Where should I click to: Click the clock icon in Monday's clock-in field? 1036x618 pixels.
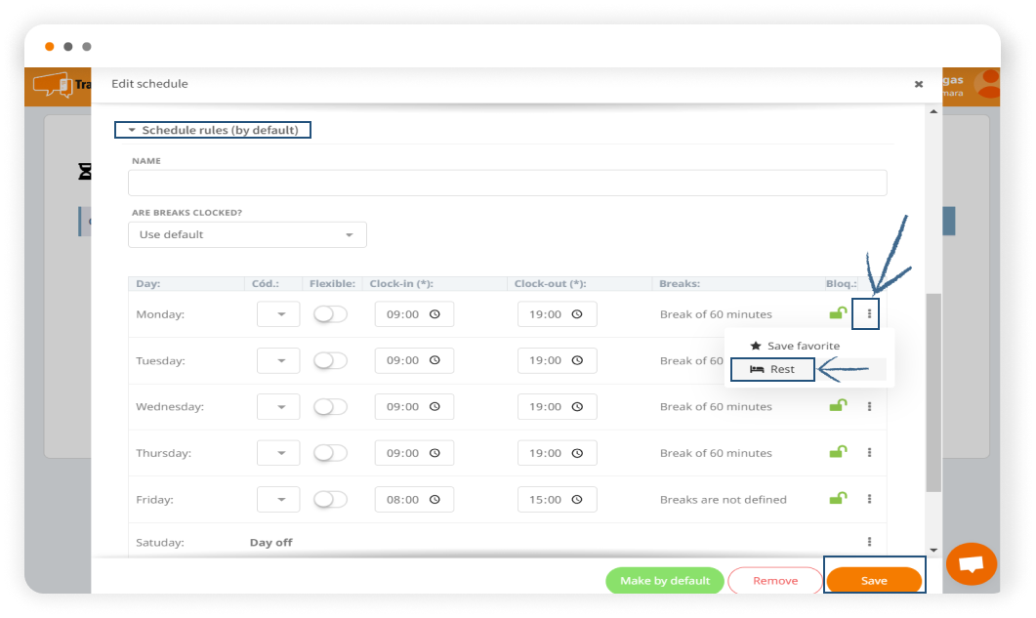click(x=435, y=314)
